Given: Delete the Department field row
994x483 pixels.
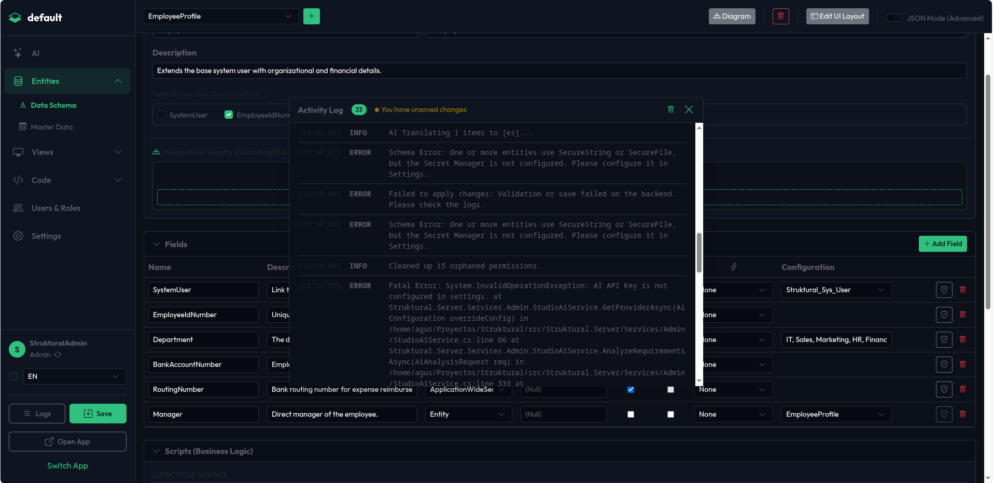Looking at the screenshot, I should (x=963, y=339).
